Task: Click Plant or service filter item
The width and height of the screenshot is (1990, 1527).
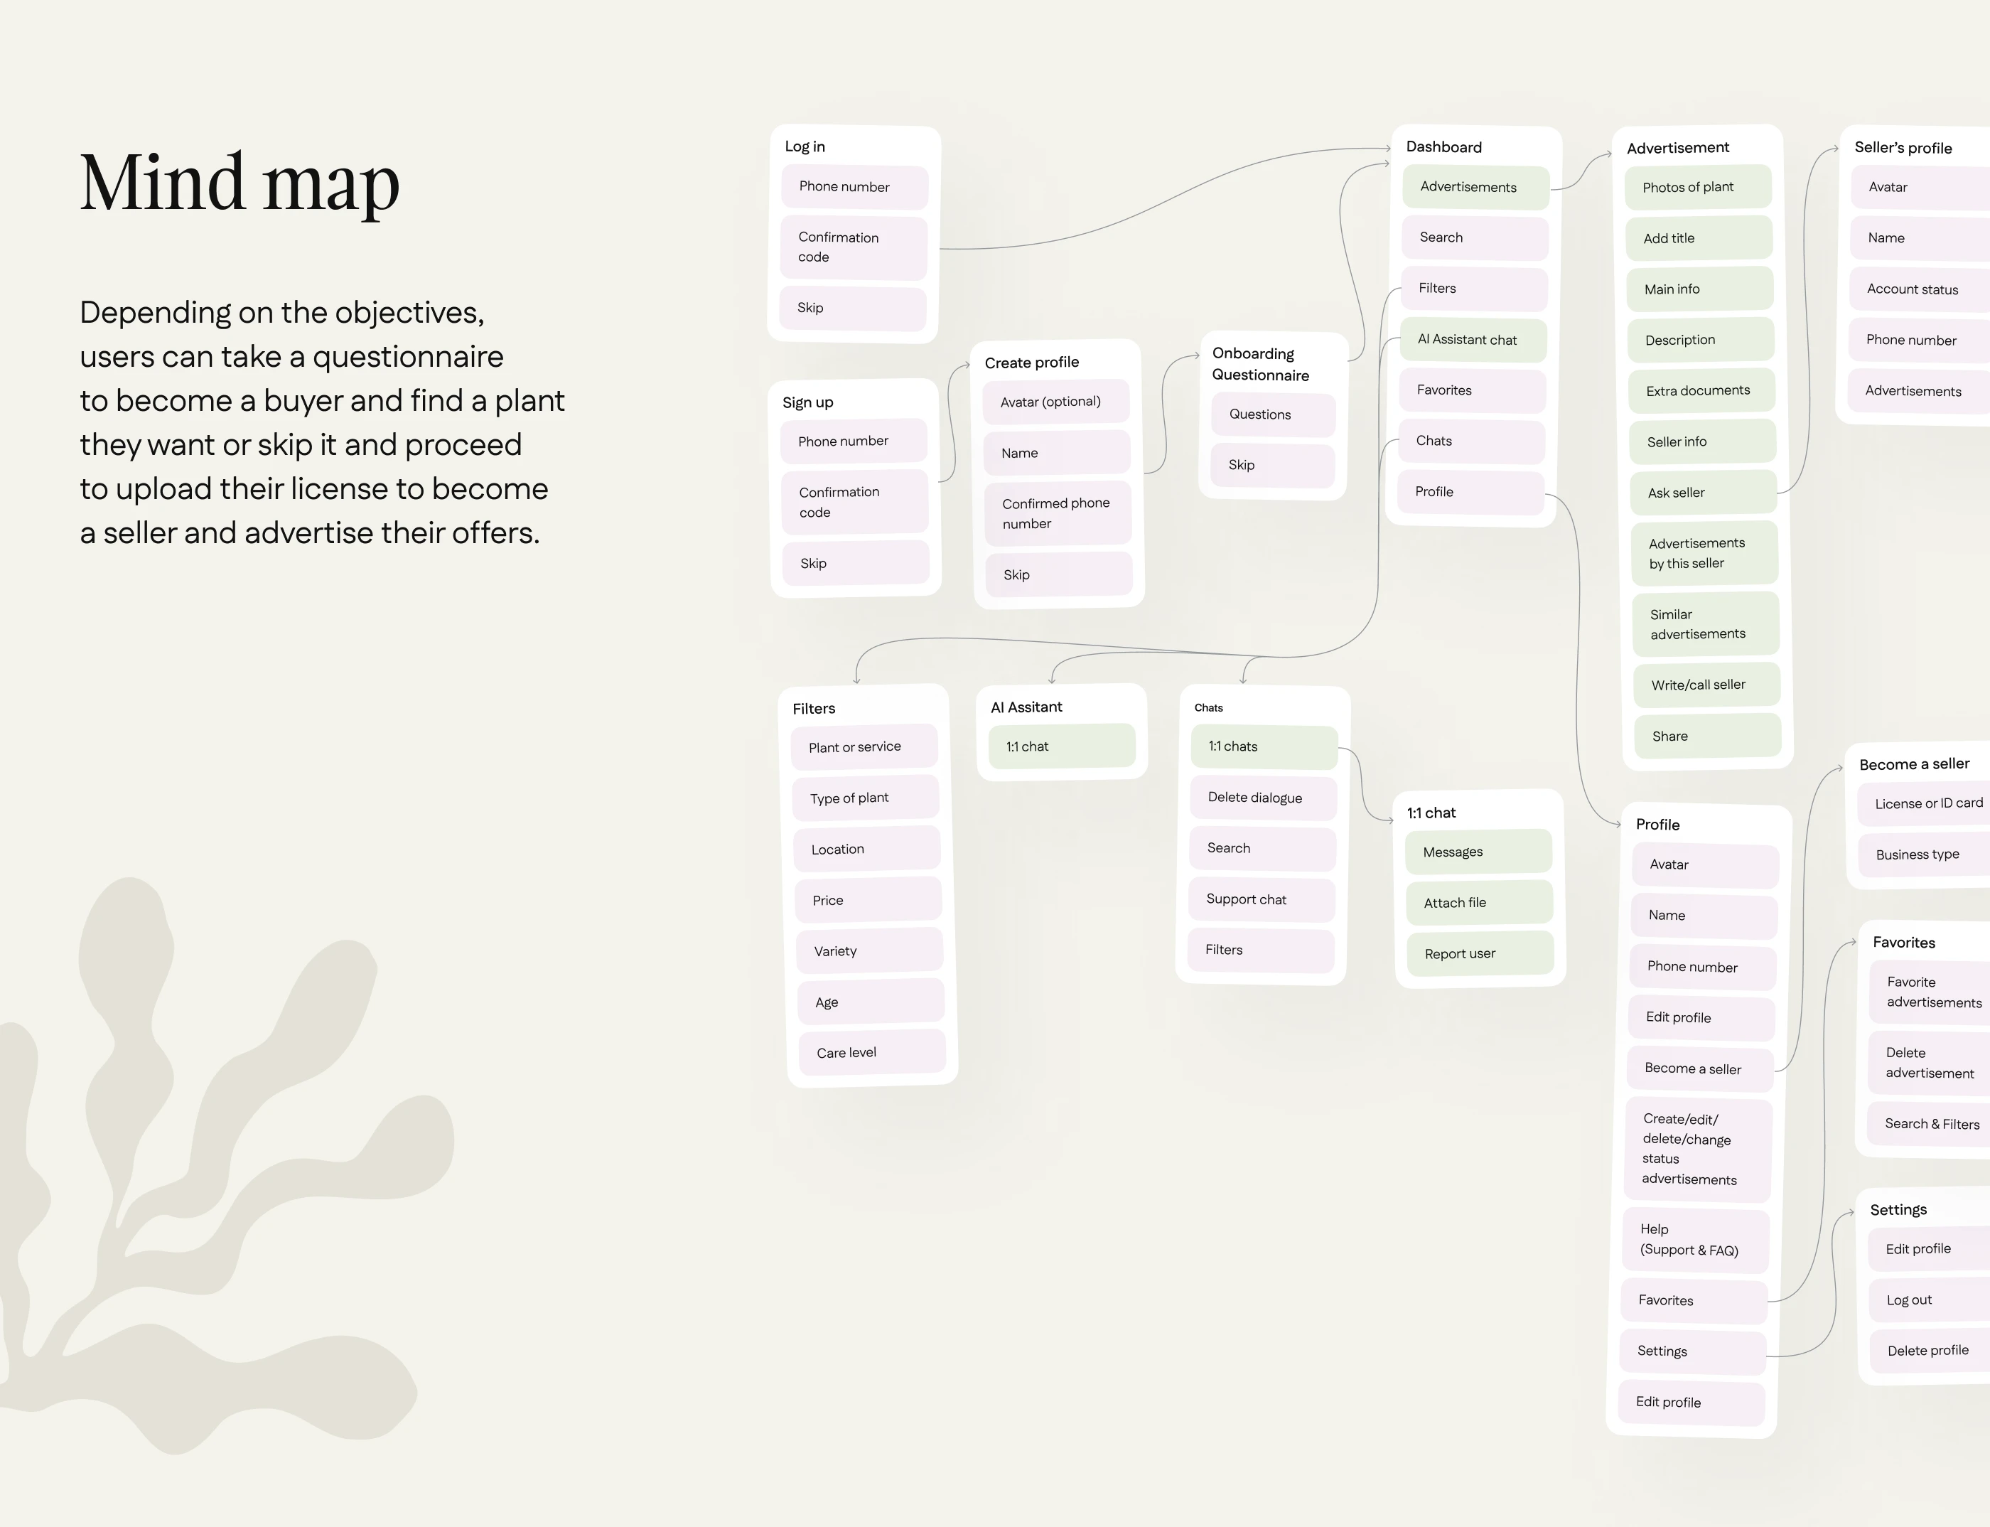Action: [864, 747]
